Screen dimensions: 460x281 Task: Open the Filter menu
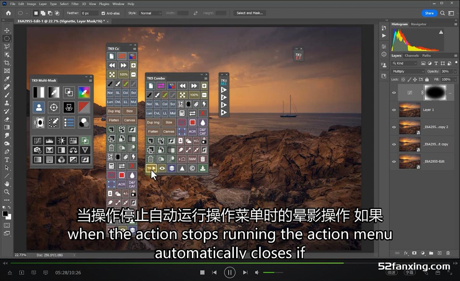pos(75,4)
